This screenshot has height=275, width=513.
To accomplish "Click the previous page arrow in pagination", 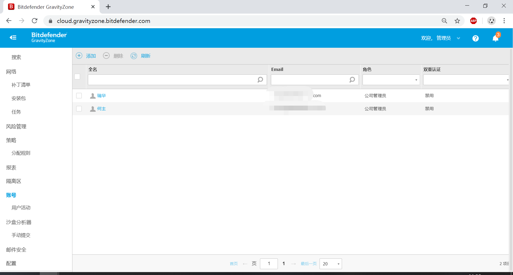I will (x=245, y=264).
